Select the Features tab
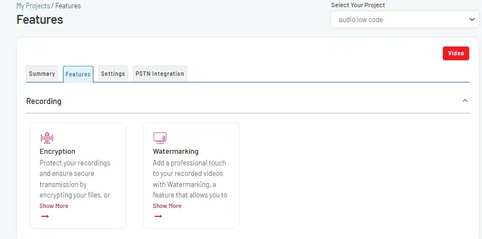The image size is (482, 239). click(78, 74)
